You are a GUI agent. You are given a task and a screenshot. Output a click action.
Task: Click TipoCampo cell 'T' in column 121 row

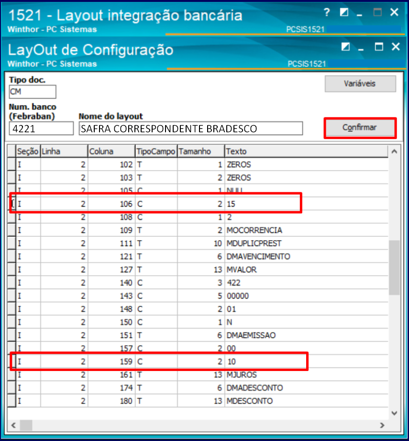pyautogui.click(x=156, y=256)
